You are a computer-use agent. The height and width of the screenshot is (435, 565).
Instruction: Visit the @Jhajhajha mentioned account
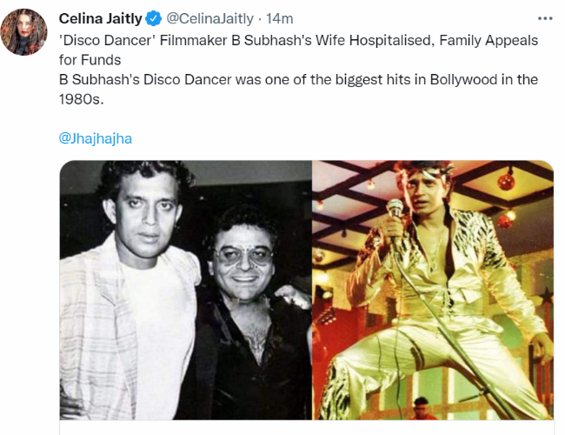95,138
